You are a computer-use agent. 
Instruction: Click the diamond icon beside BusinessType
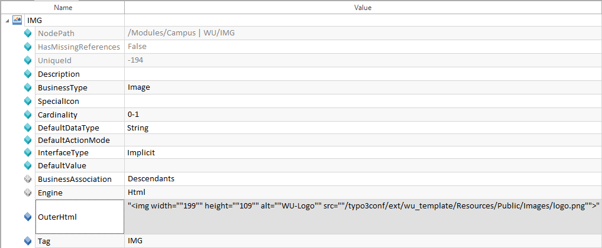pos(27,87)
